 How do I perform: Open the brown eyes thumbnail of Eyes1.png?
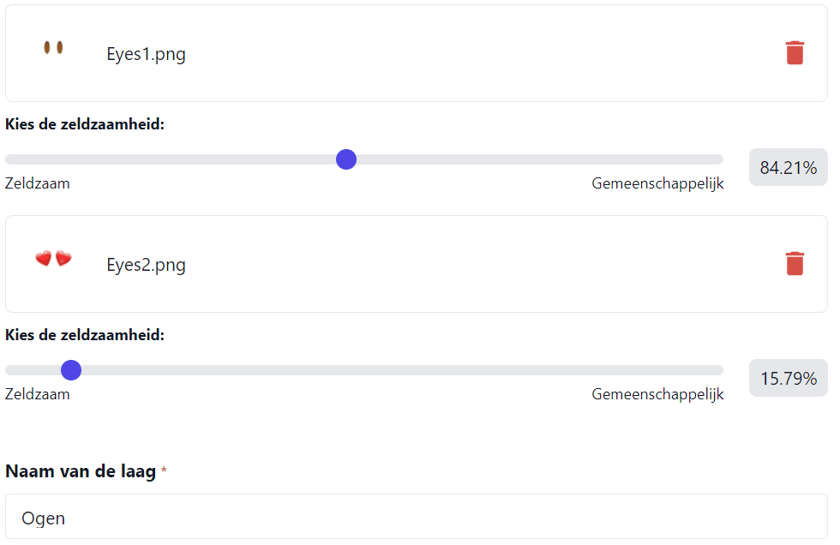click(53, 48)
